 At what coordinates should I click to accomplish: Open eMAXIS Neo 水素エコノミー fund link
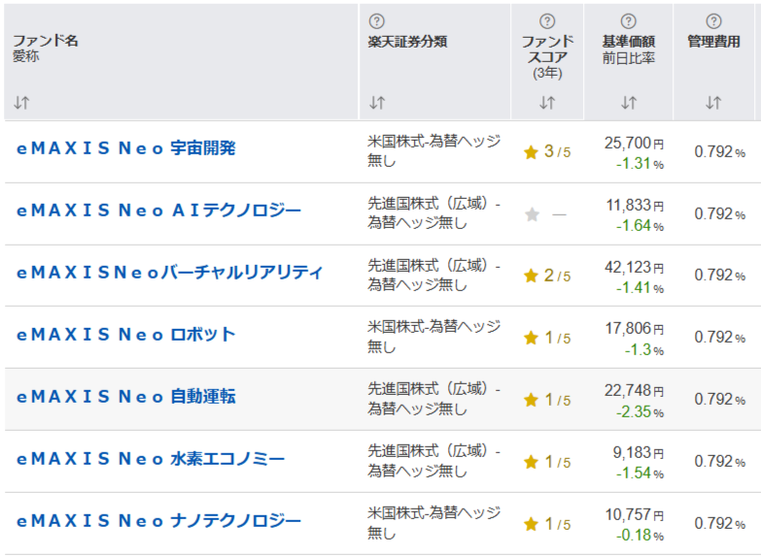coord(151,459)
